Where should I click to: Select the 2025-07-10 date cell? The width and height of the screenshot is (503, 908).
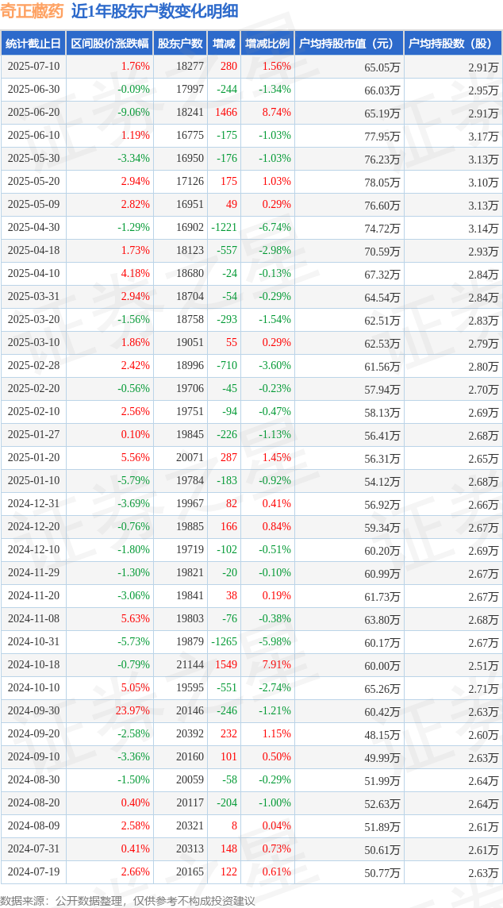(33, 67)
